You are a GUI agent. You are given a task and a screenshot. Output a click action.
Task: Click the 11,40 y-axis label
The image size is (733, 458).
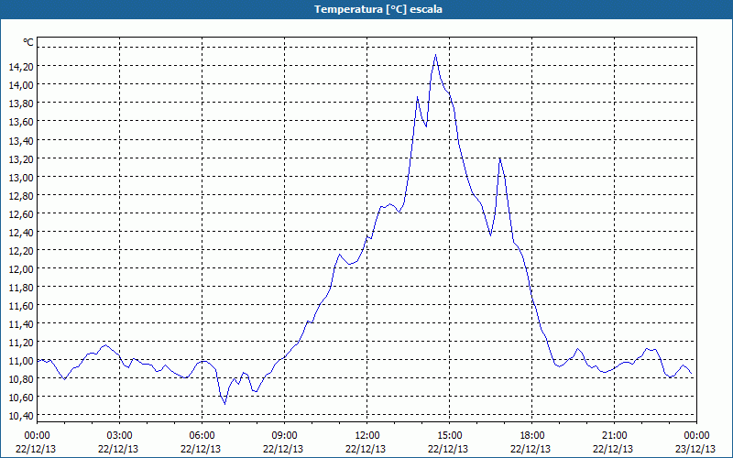(x=21, y=324)
